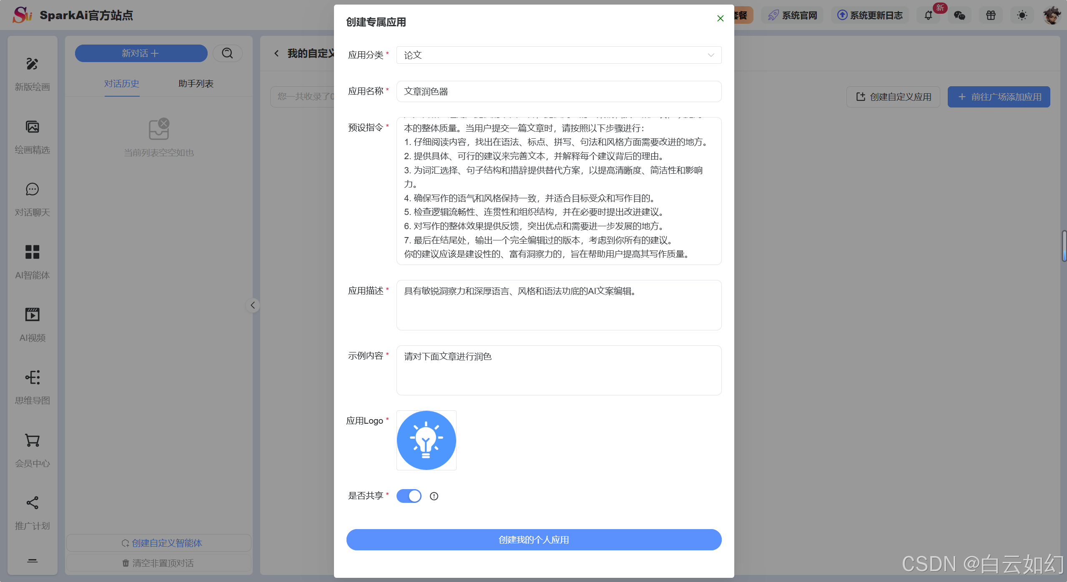
Task: Click the 新对话 + button
Action: (141, 53)
